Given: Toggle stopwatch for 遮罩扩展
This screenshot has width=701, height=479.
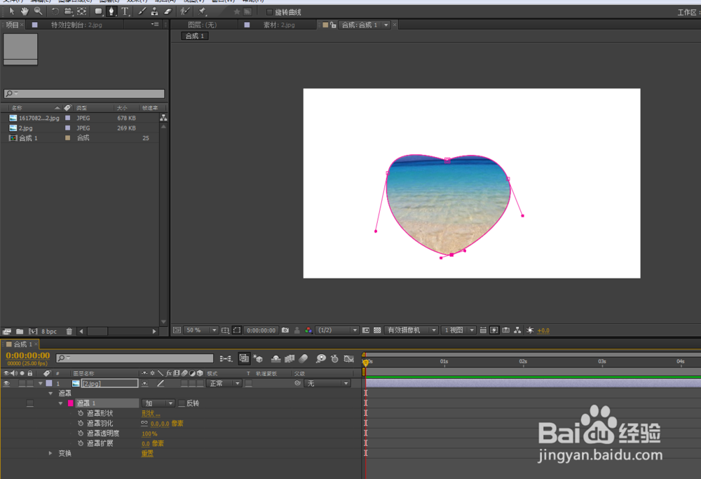Looking at the screenshot, I should coord(81,443).
